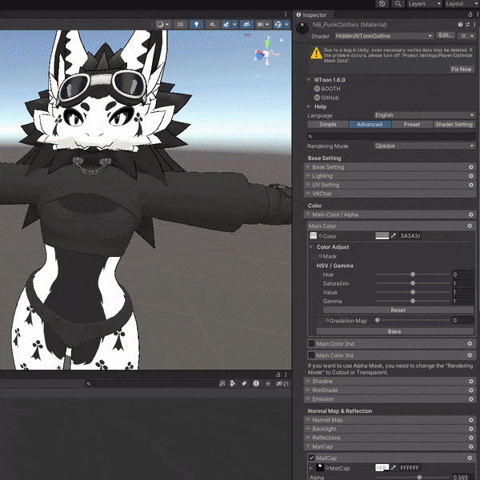Enable the Main Color 3rd checkbox
480x480 pixels.
pos(312,355)
